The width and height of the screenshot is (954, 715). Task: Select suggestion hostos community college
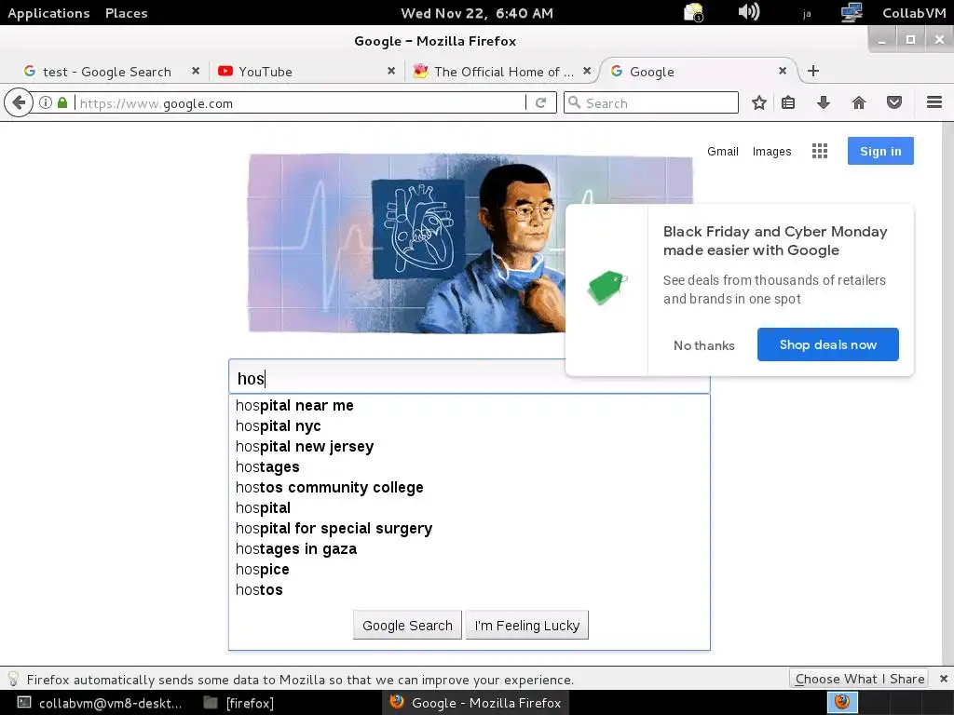click(470, 488)
